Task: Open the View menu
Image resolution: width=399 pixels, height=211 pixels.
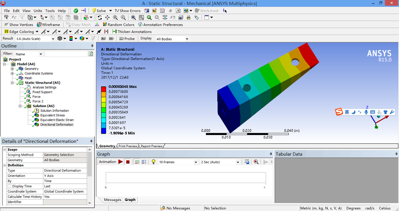Action: pyautogui.click(x=27, y=11)
